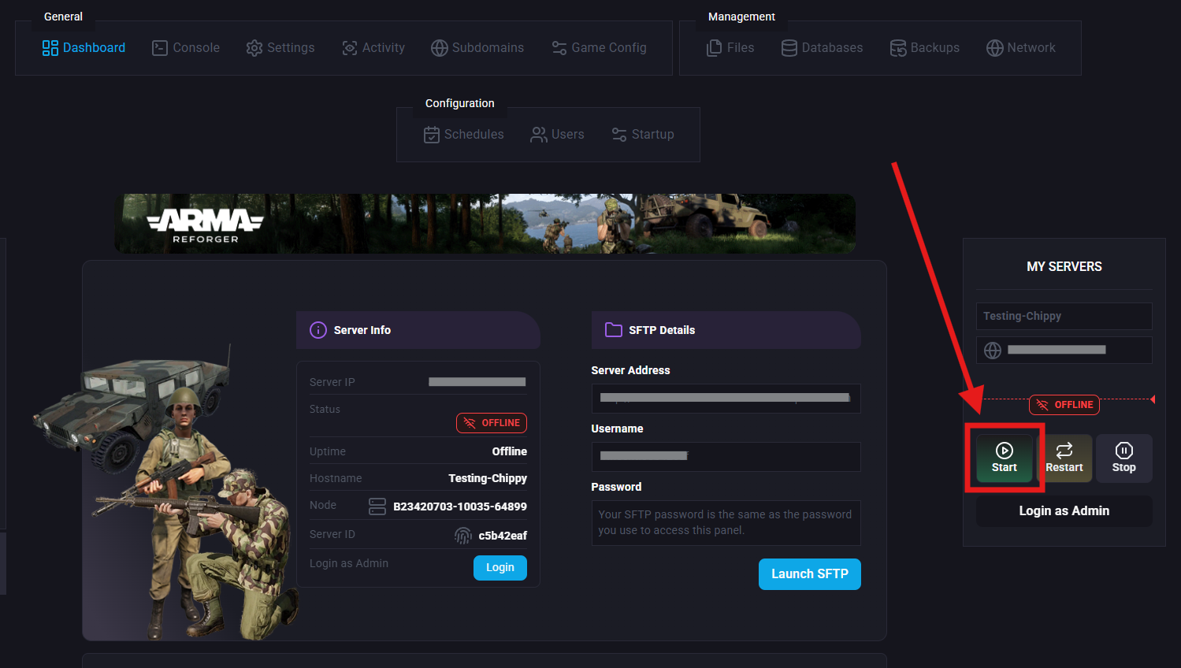Click the SFTP Password note box
Screen dimensions: 1181x668
(x=726, y=523)
